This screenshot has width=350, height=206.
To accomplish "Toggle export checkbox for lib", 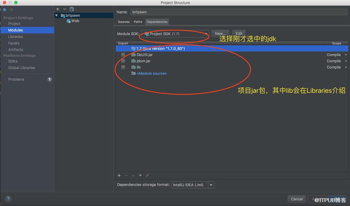I will [x=123, y=67].
